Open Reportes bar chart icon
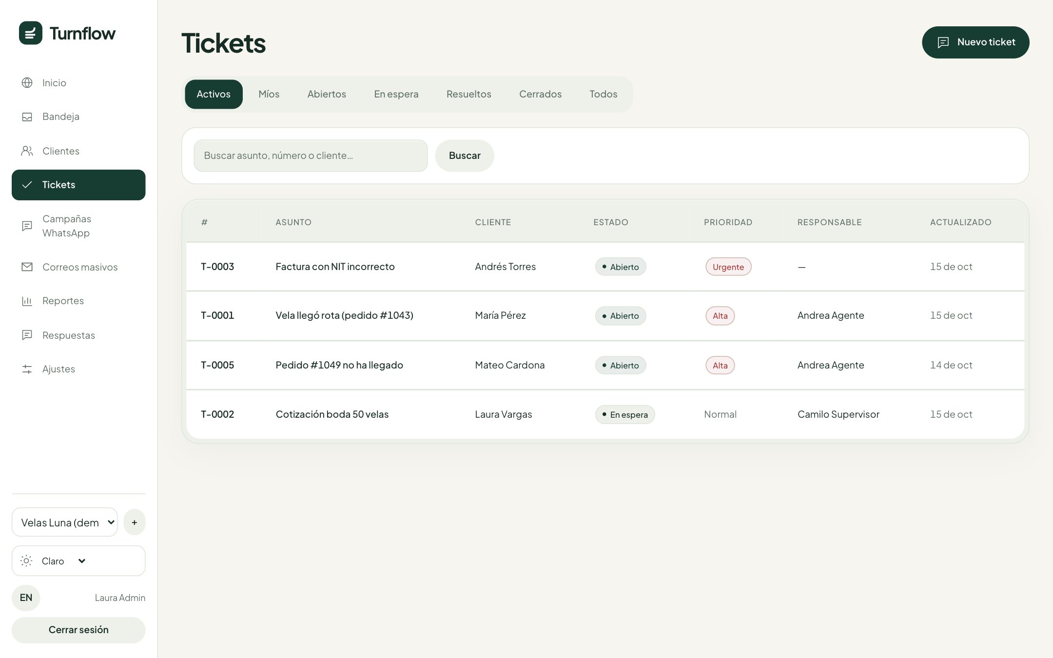This screenshot has width=1053, height=658. [x=27, y=301]
